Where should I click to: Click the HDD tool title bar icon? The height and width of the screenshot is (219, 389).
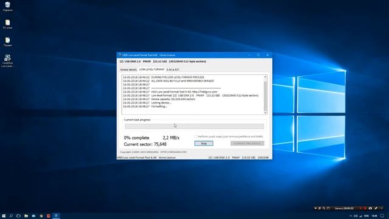pos(120,55)
